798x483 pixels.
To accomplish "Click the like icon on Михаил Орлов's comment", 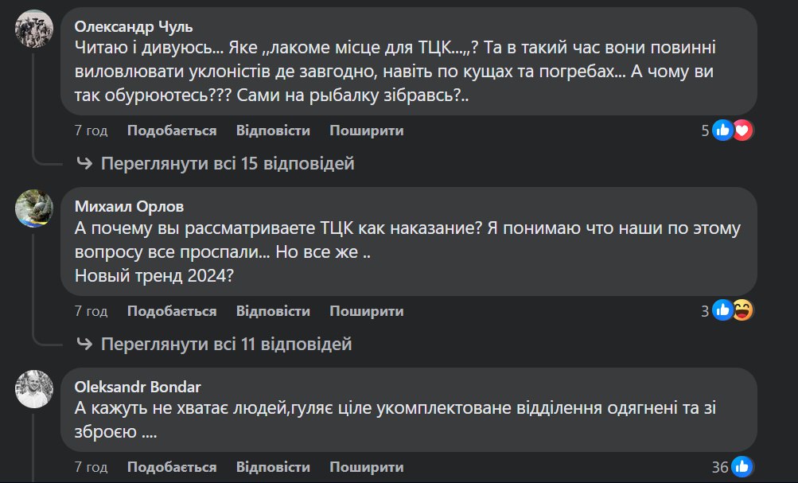I will click(x=723, y=311).
